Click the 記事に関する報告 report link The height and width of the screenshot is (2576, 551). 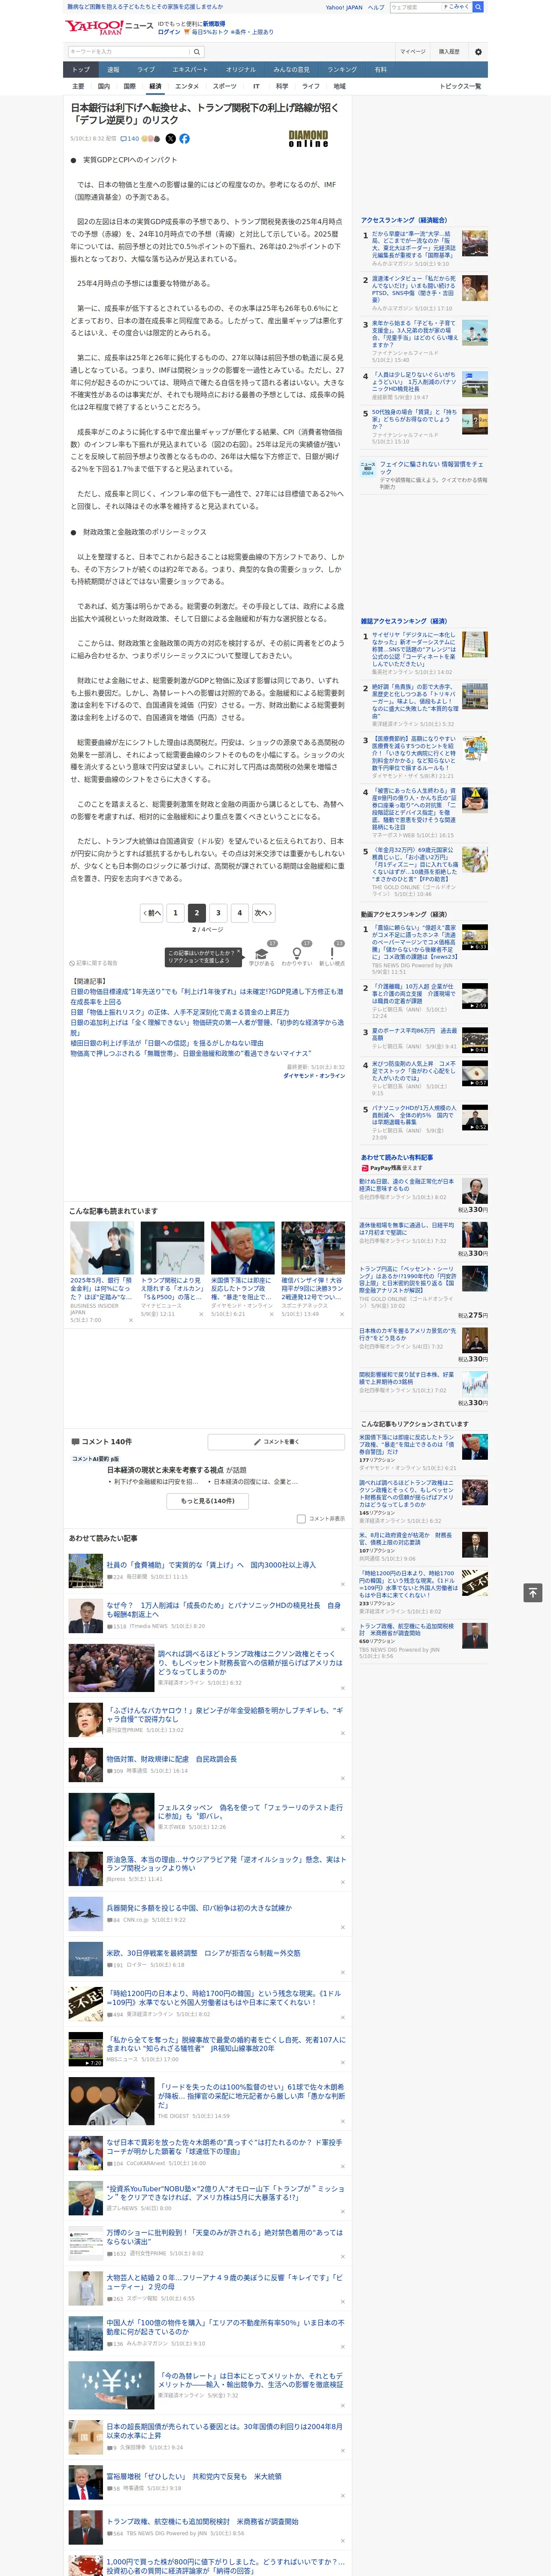(x=94, y=963)
